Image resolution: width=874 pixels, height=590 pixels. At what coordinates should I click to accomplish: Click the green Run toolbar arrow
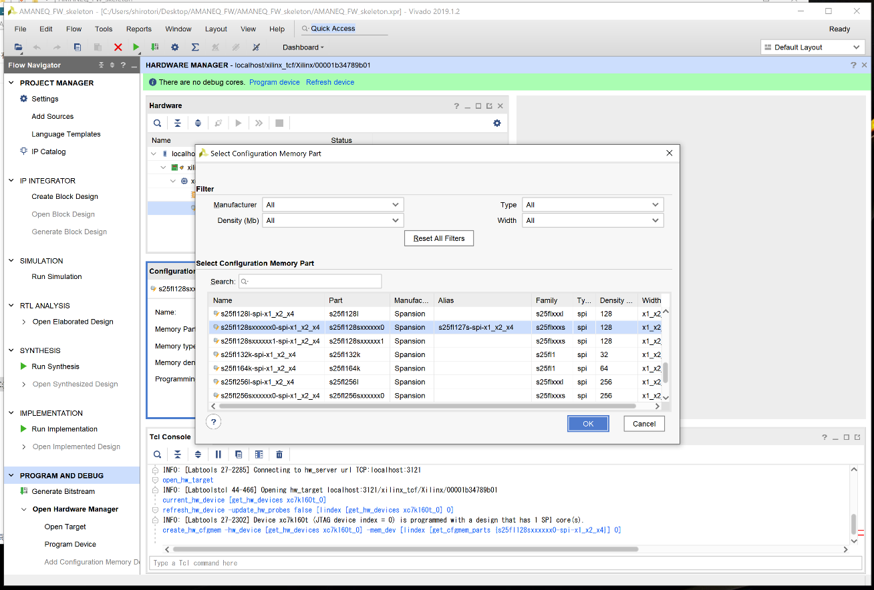(136, 47)
